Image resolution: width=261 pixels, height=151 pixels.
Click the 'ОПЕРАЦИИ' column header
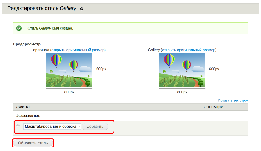[x=213, y=107]
